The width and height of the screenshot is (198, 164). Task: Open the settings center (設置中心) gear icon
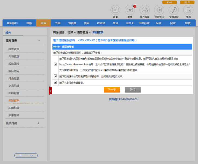(159, 10)
